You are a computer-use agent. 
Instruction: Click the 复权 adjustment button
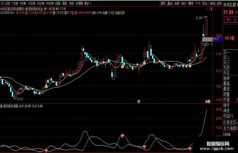(x=163, y=3)
